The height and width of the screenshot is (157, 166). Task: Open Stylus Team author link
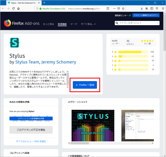point(27,62)
